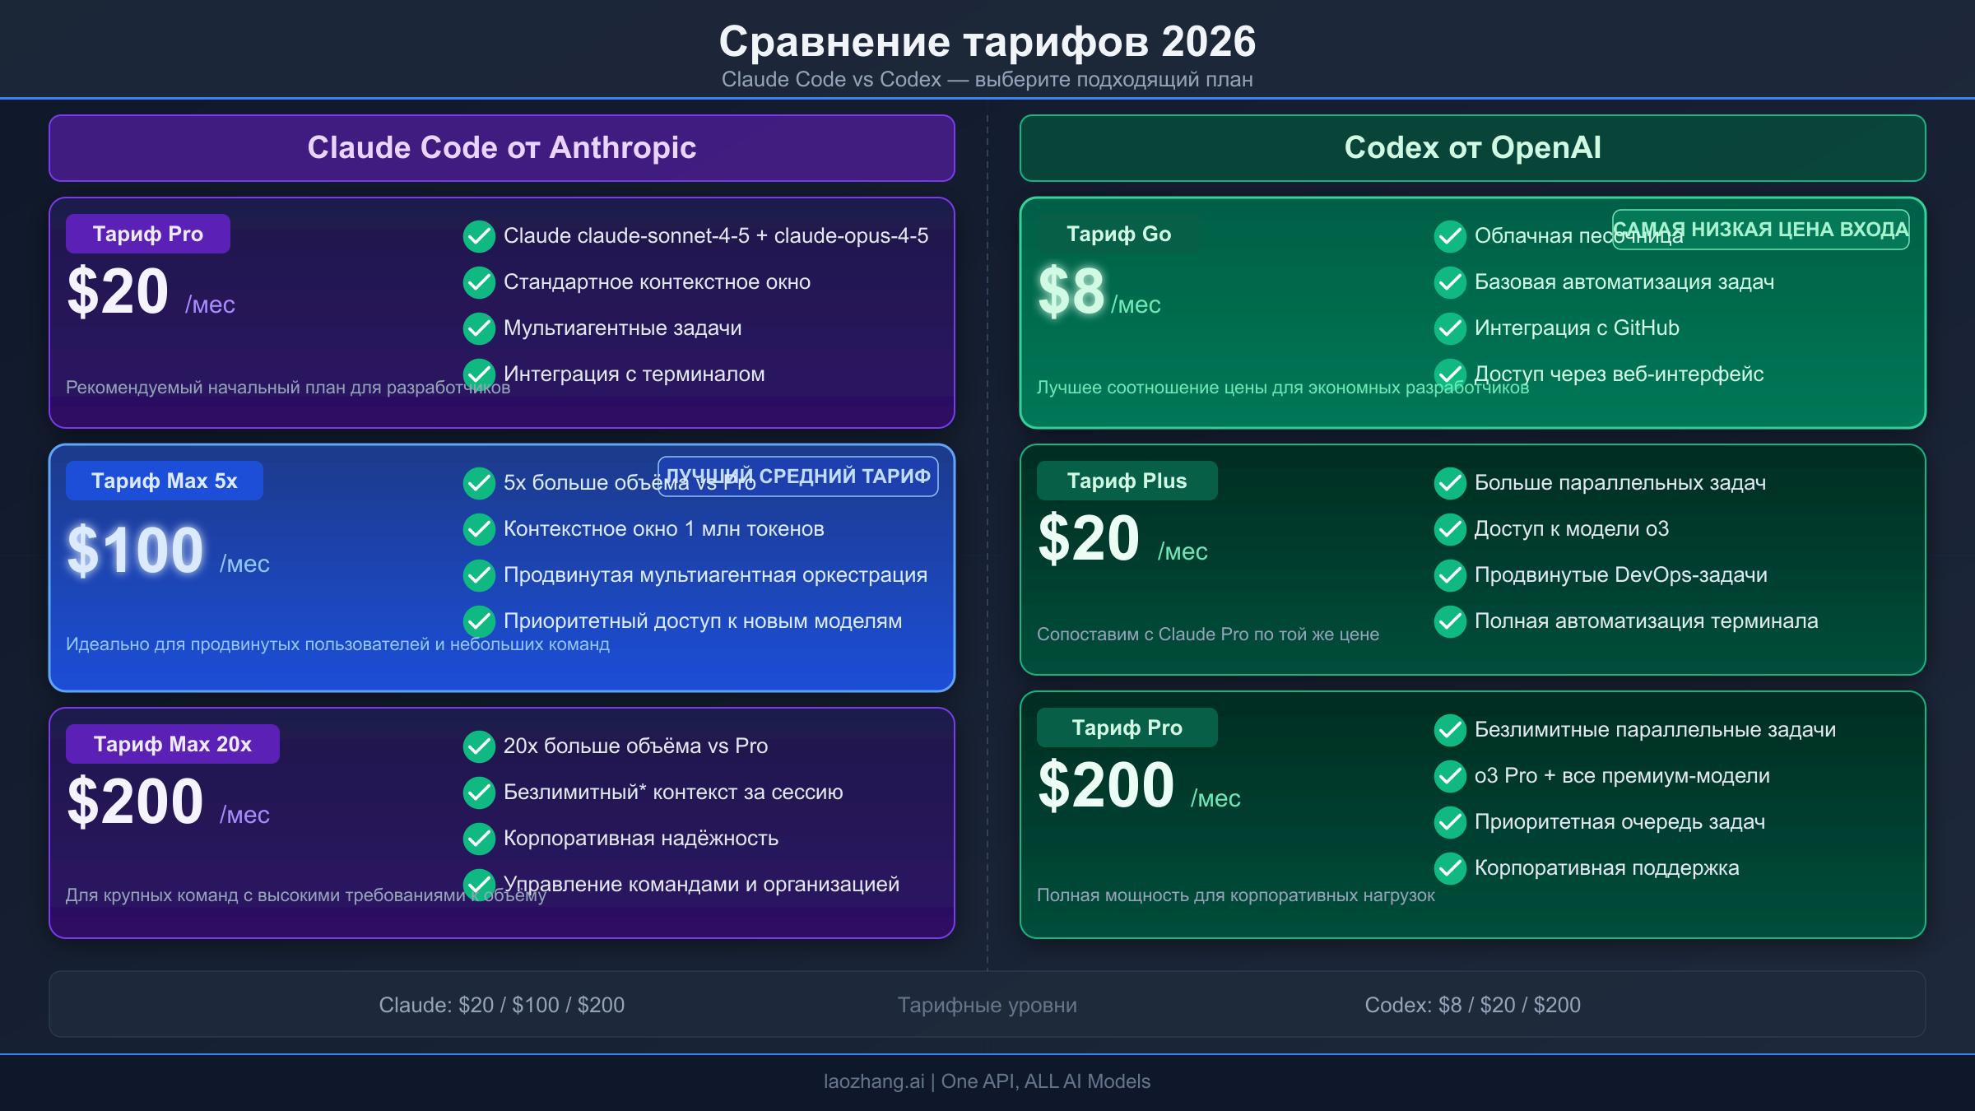Select the Тариф Max 5x badge

tap(165, 480)
